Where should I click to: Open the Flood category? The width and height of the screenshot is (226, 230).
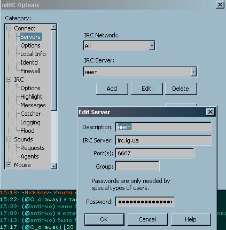[27, 131]
